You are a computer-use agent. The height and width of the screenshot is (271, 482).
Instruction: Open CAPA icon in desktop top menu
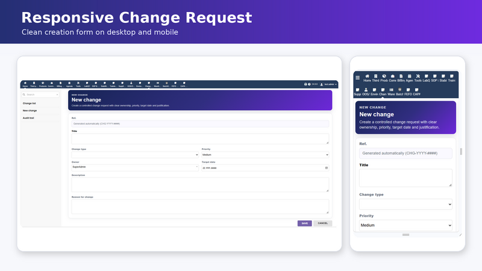[x=184, y=83]
